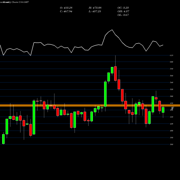
Task: Click the highest peak of white indicator line
Action: pos(112,30)
